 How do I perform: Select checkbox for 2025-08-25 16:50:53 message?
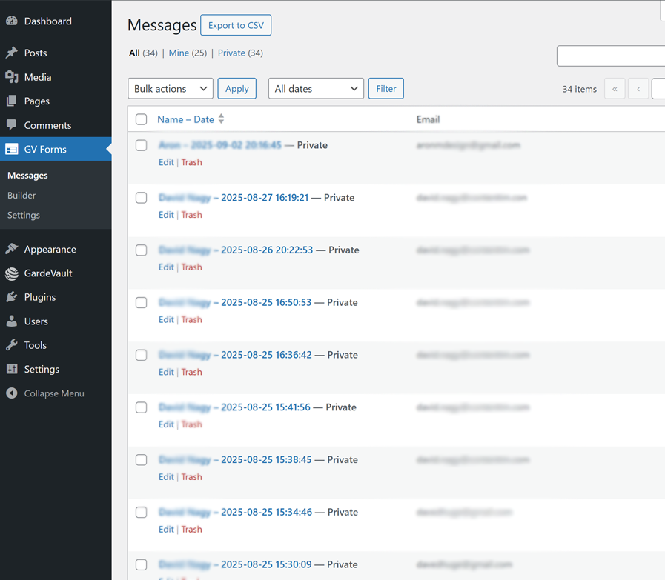[142, 302]
